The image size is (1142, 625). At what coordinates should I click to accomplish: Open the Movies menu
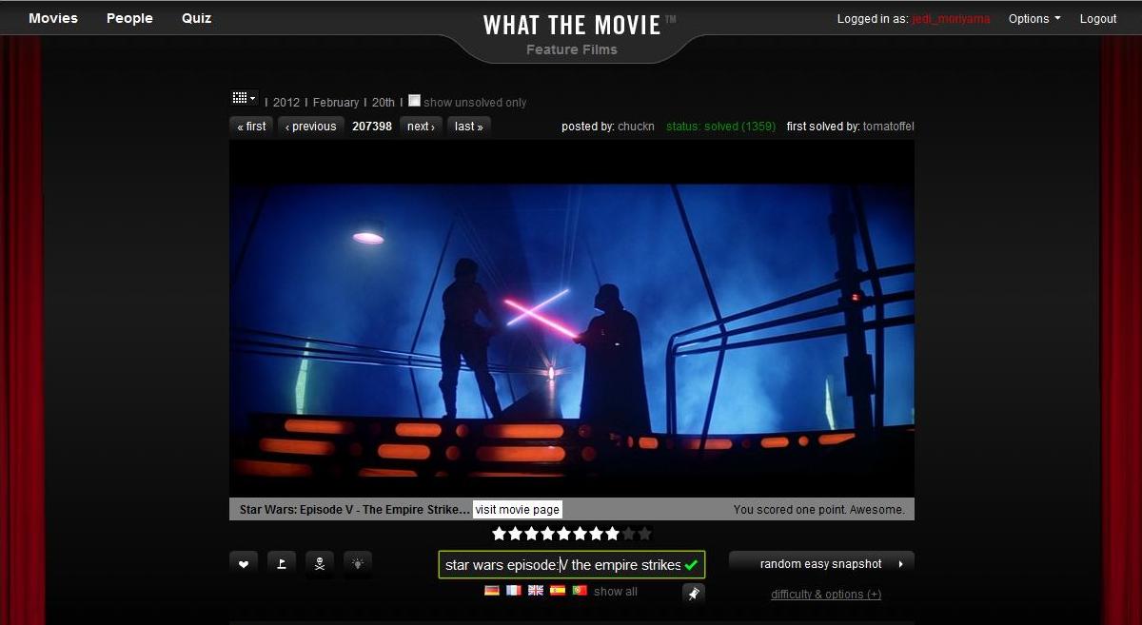(x=53, y=18)
